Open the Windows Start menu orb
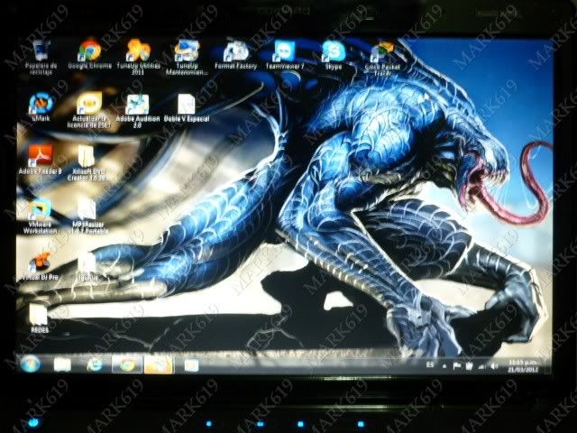 (30, 364)
